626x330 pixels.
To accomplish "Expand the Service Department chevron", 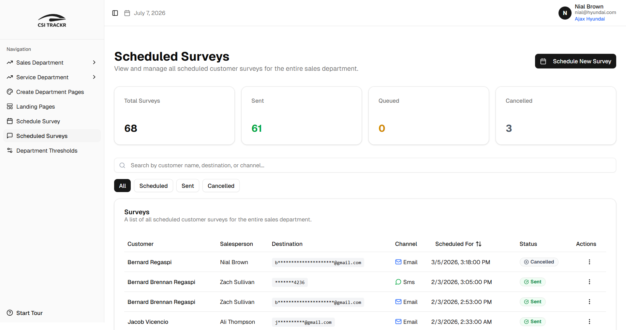I will point(94,77).
